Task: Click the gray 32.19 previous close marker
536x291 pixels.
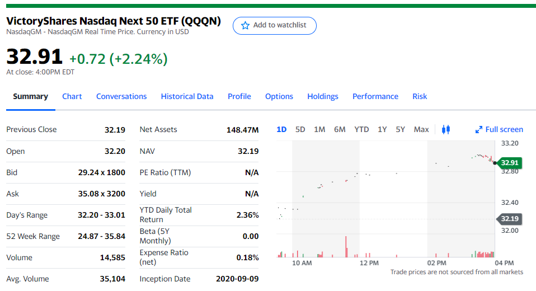Action: [x=509, y=218]
